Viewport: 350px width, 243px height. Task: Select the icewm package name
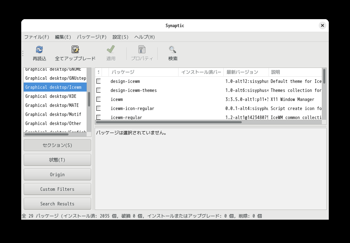117,99
